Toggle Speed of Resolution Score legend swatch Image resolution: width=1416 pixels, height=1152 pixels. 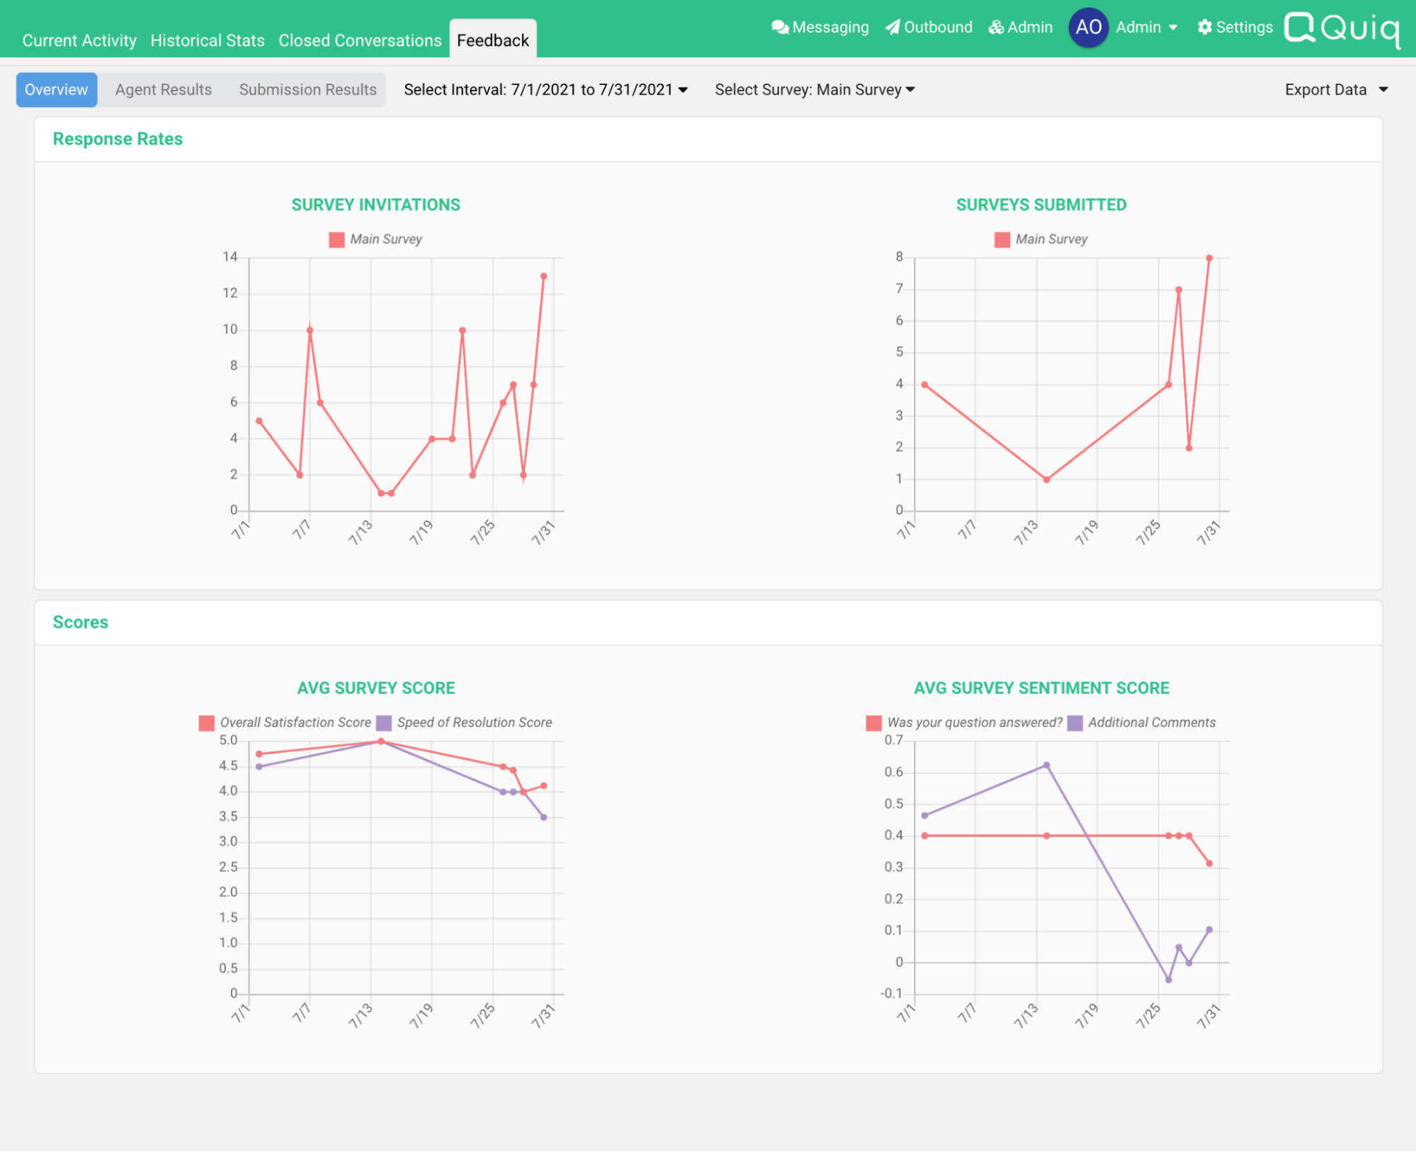[384, 723]
